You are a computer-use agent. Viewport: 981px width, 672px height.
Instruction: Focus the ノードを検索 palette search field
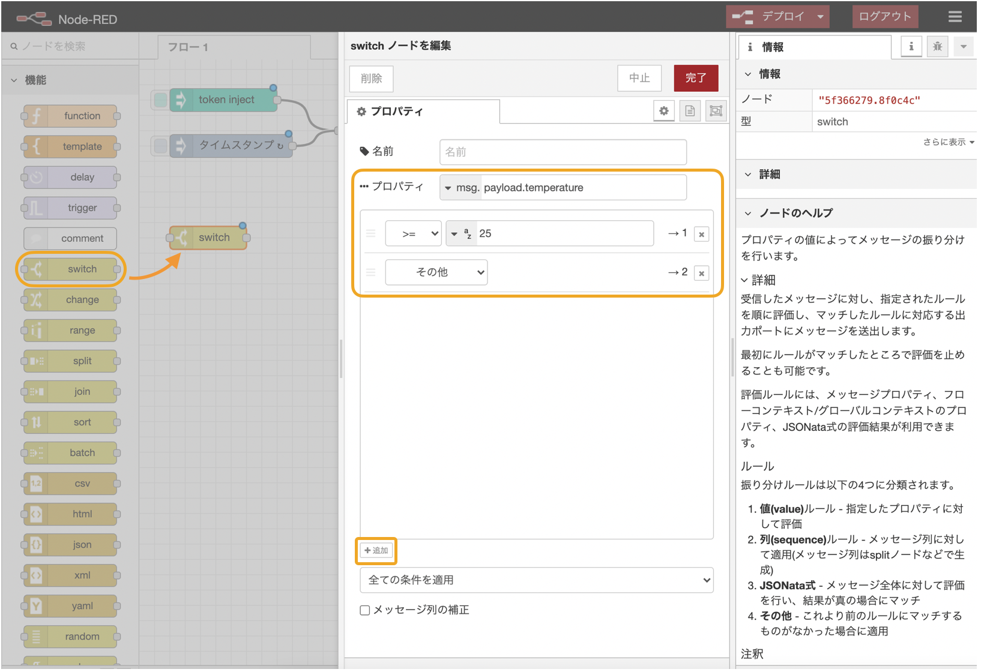[x=71, y=46]
